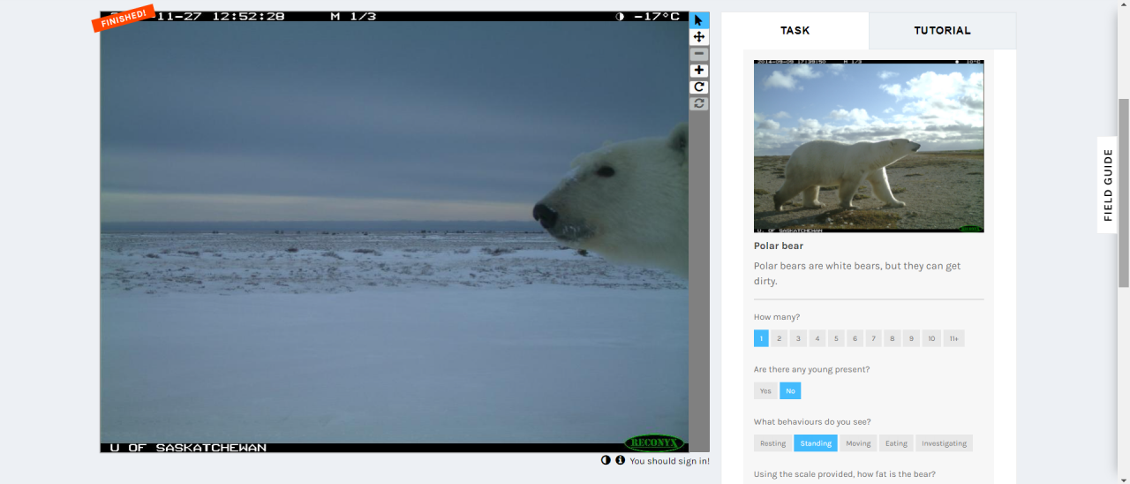Zoom out with the minus button
The height and width of the screenshot is (484, 1130).
pos(699,54)
